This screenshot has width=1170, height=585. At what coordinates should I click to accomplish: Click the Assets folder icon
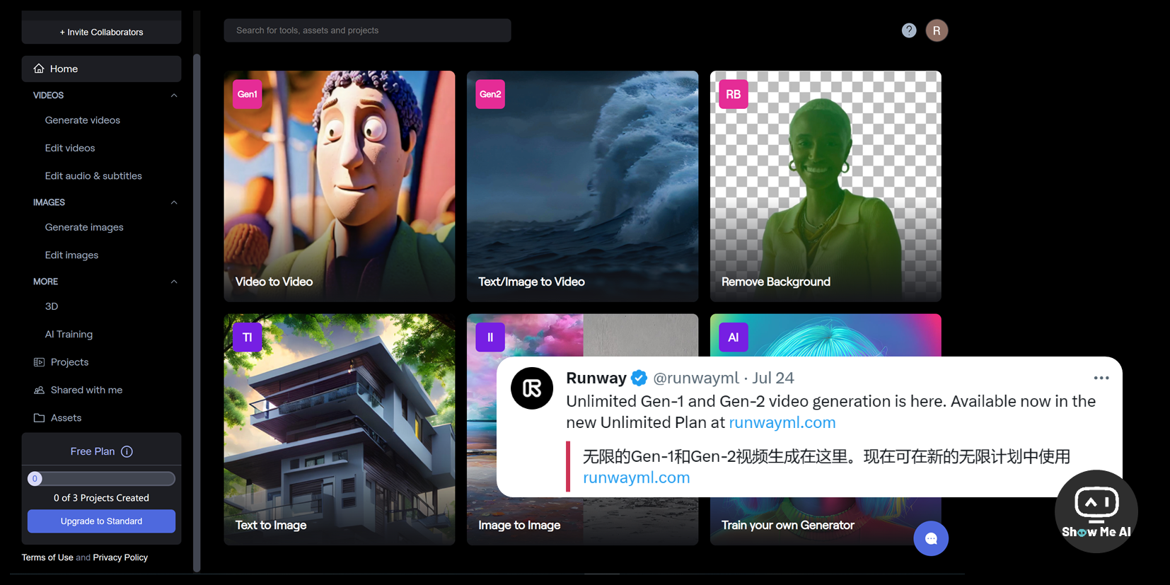click(x=39, y=418)
